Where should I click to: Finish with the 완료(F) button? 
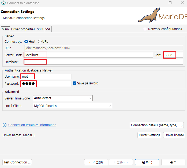coord(147,162)
